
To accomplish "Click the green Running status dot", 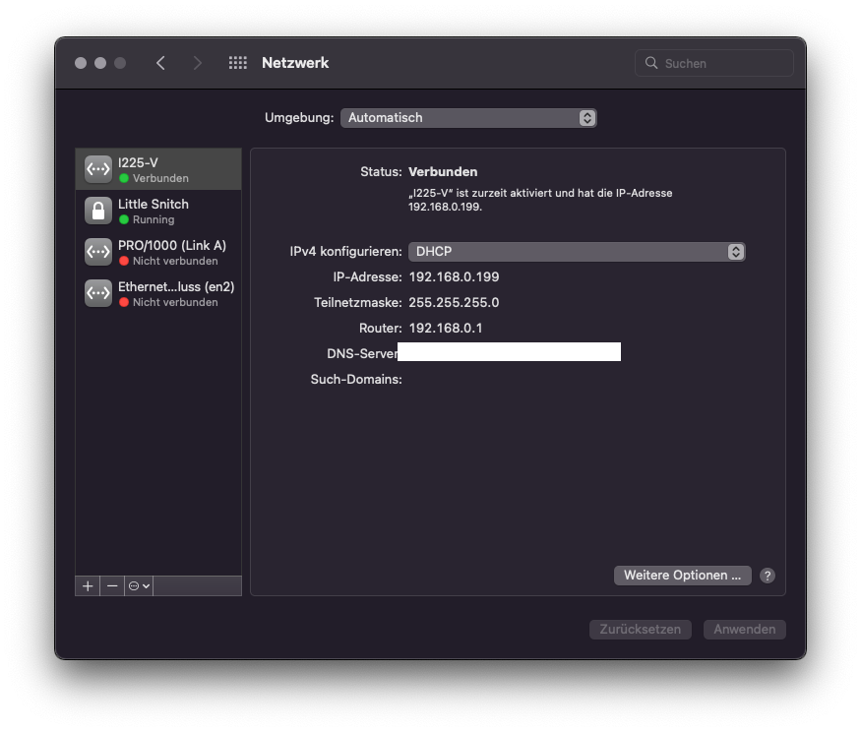I will (x=124, y=219).
